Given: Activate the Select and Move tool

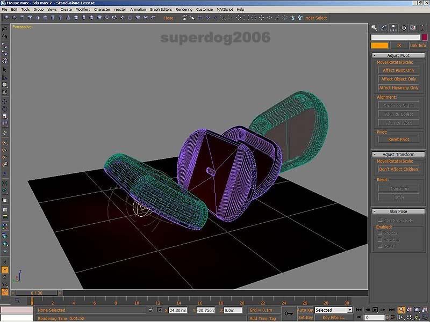Looking at the screenshot, I should point(5,101).
